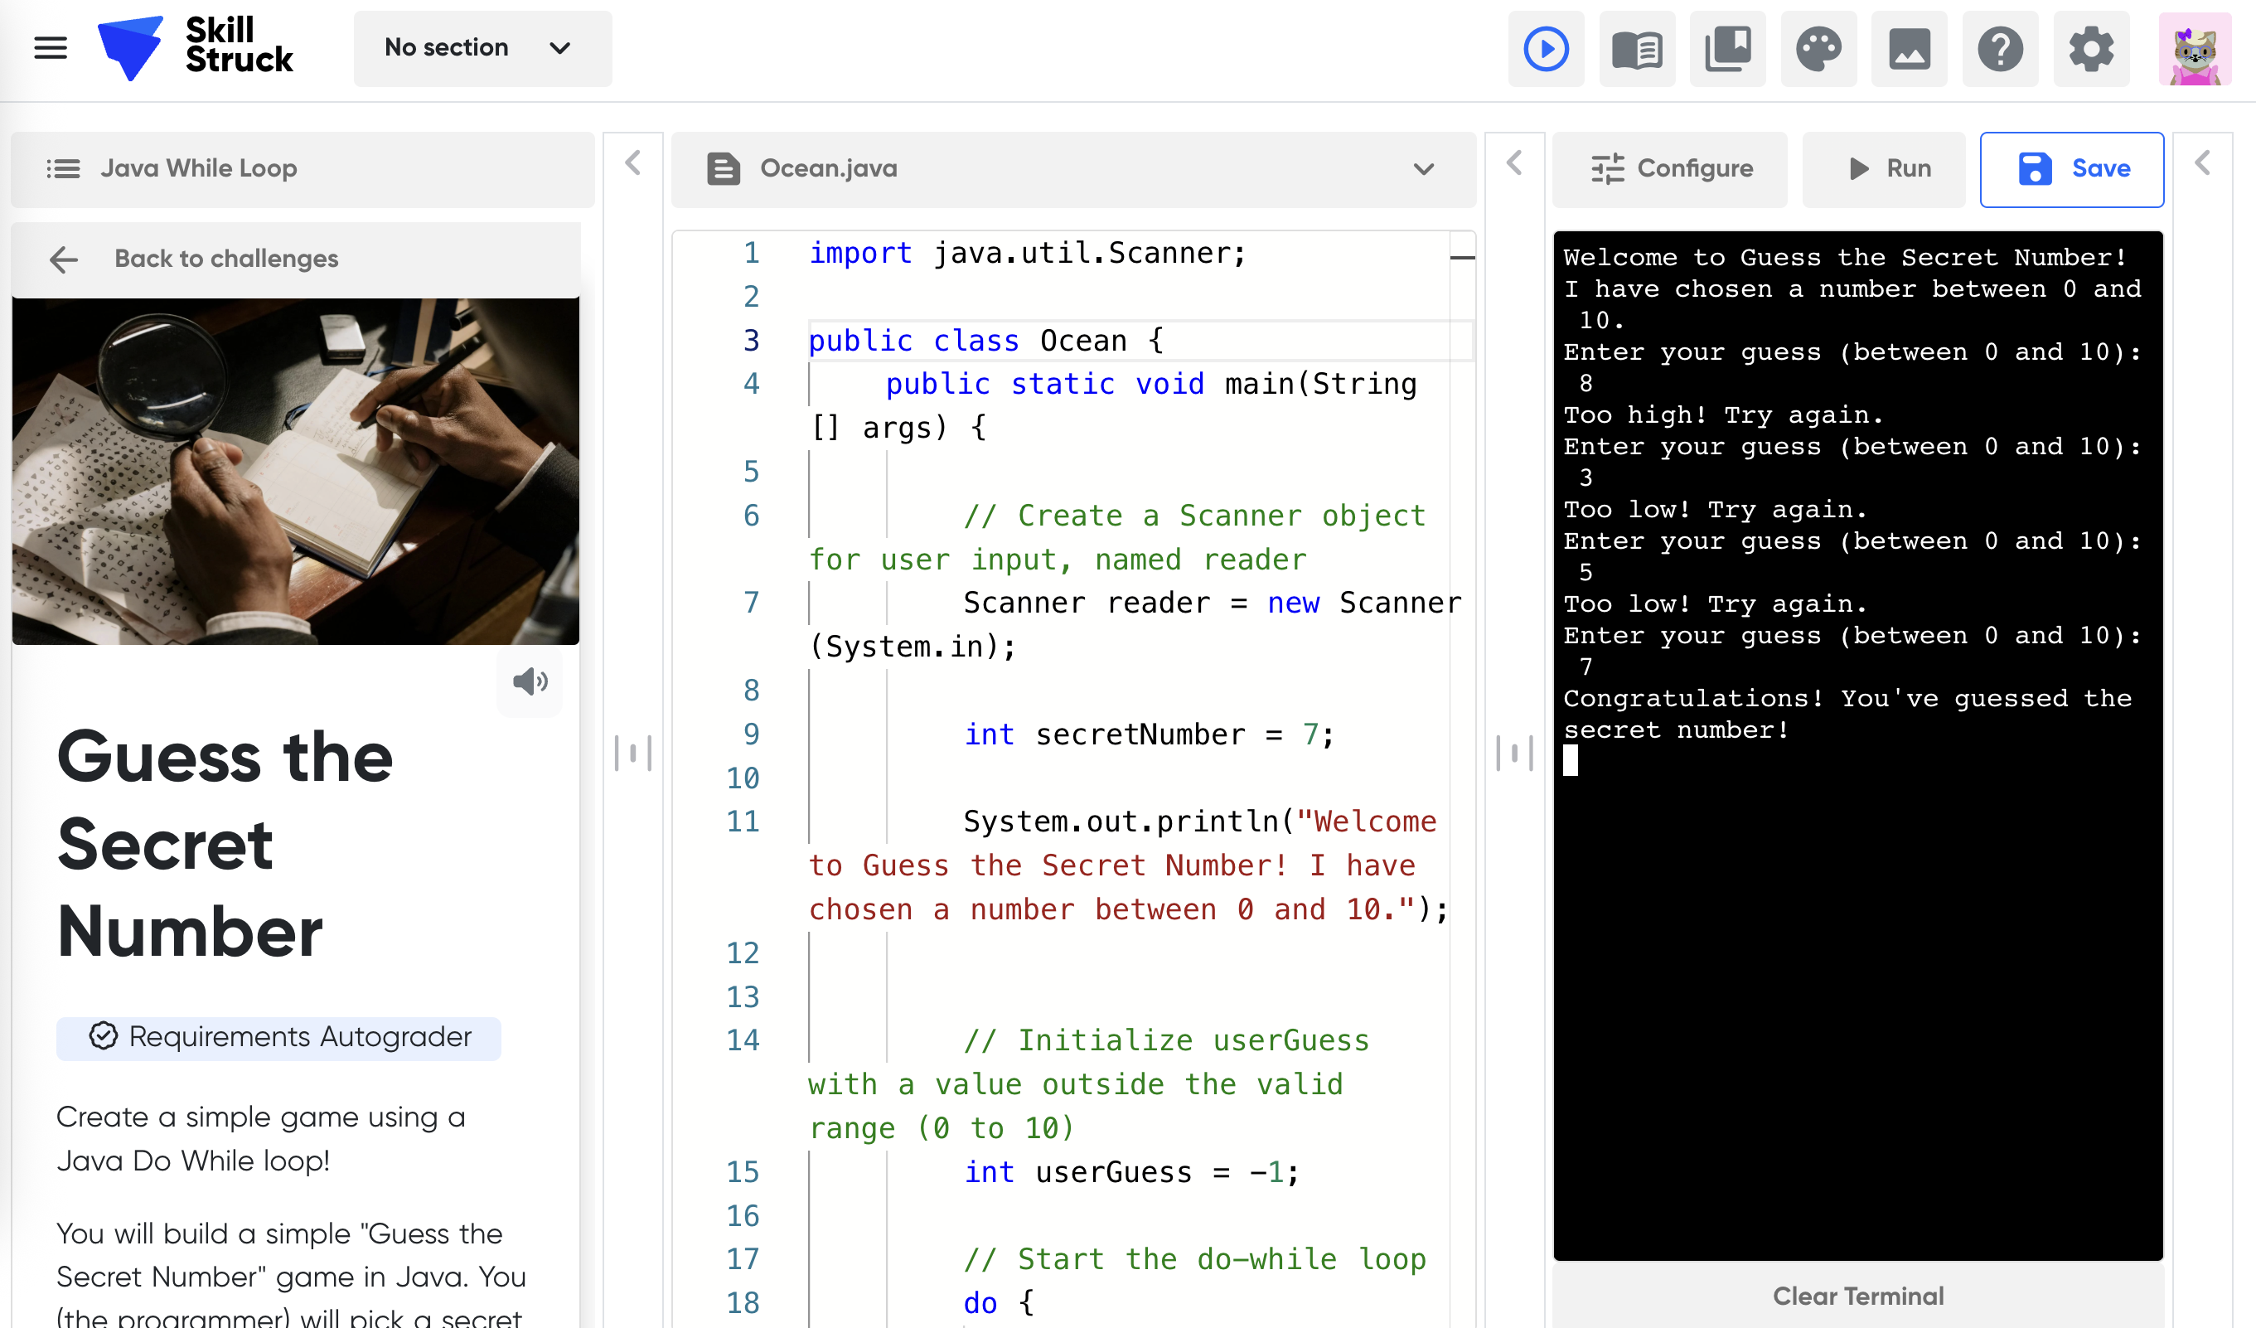Expand the Ocean.java file dropdown
Image resolution: width=2256 pixels, height=1328 pixels.
point(1423,169)
